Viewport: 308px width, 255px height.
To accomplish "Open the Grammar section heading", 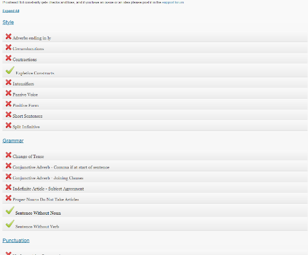I will click(x=13, y=141).
